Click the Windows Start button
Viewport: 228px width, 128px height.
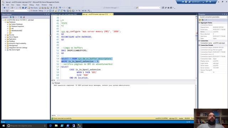click(x=4, y=126)
